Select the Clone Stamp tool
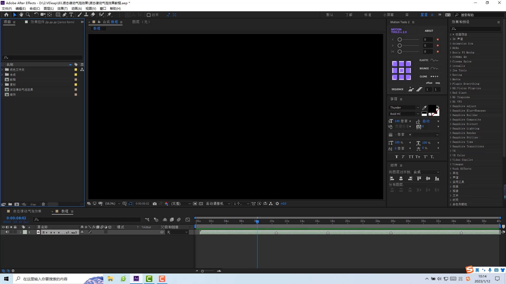506x284 pixels. (x=86, y=15)
